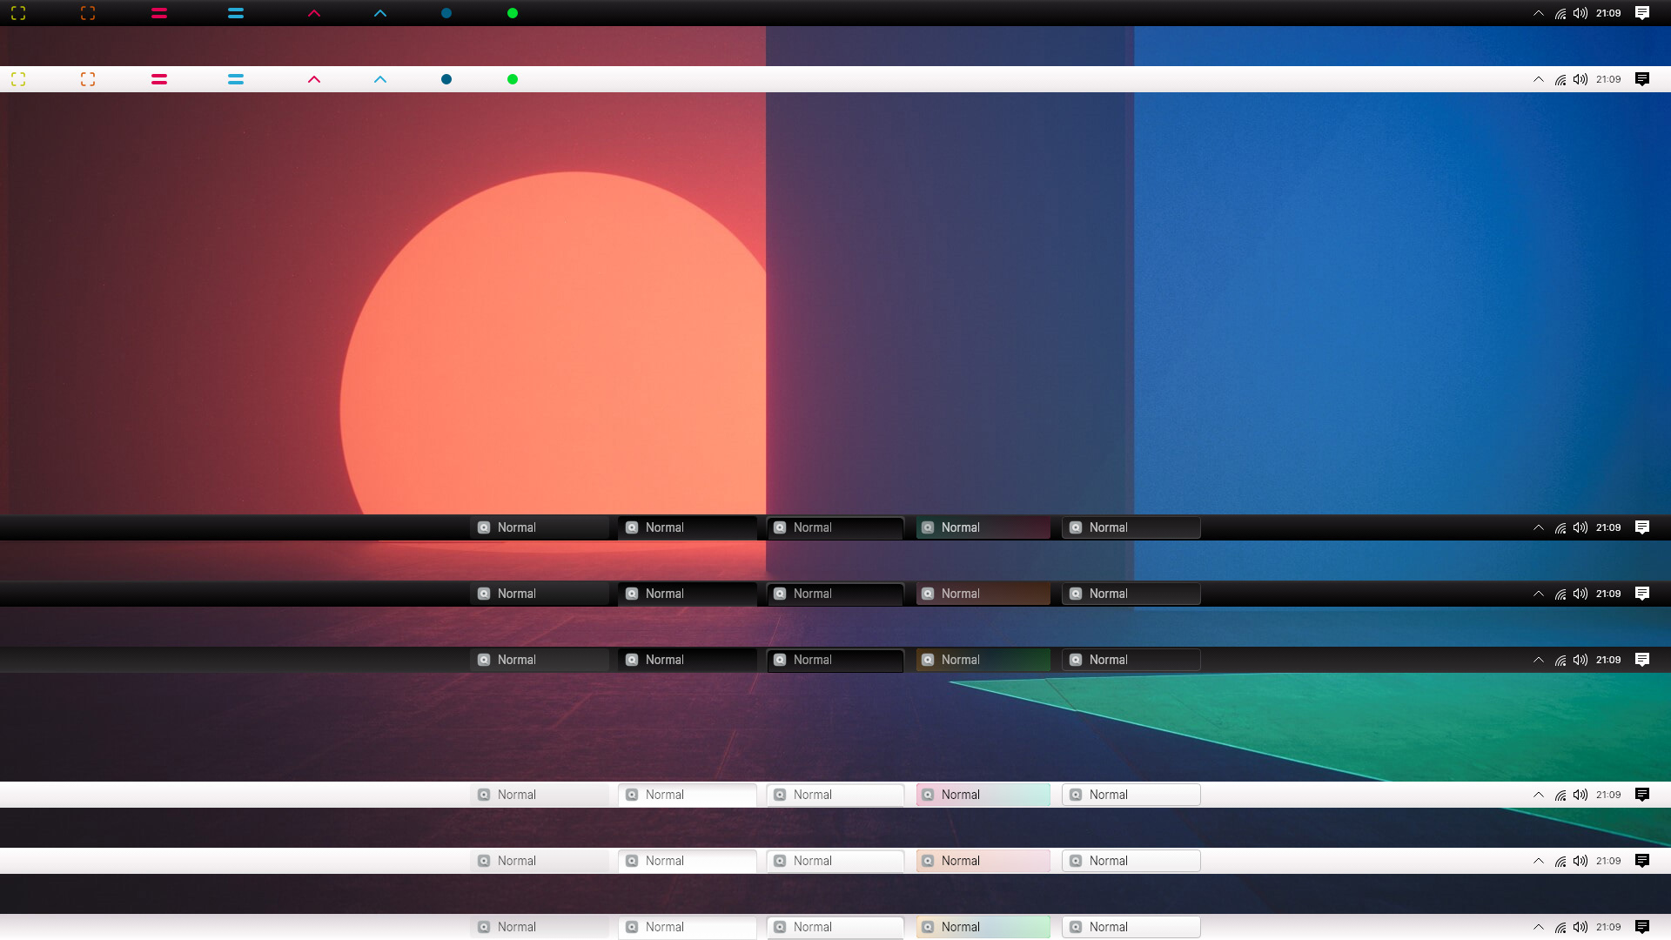Click peach-green gradient Normal button on bottommost taskbar
This screenshot has width=1671, height=940.
983,927
